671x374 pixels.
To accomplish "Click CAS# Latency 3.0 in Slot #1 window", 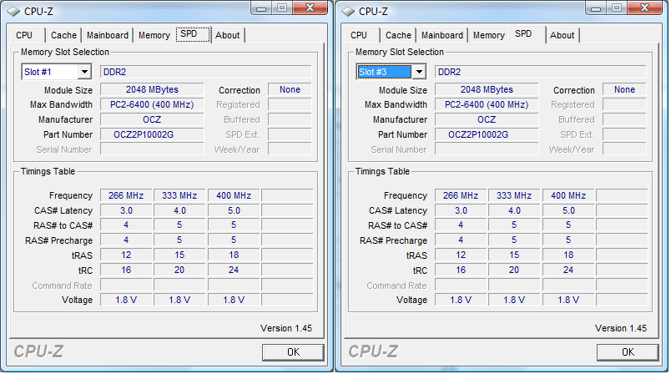I will pos(126,210).
